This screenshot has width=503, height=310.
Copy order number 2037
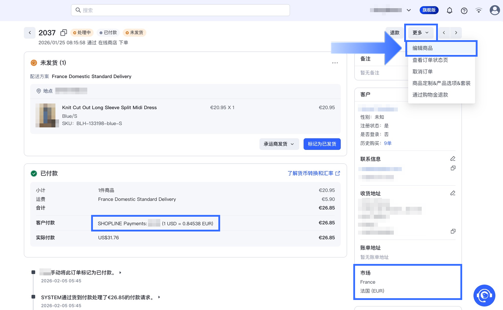[63, 32]
